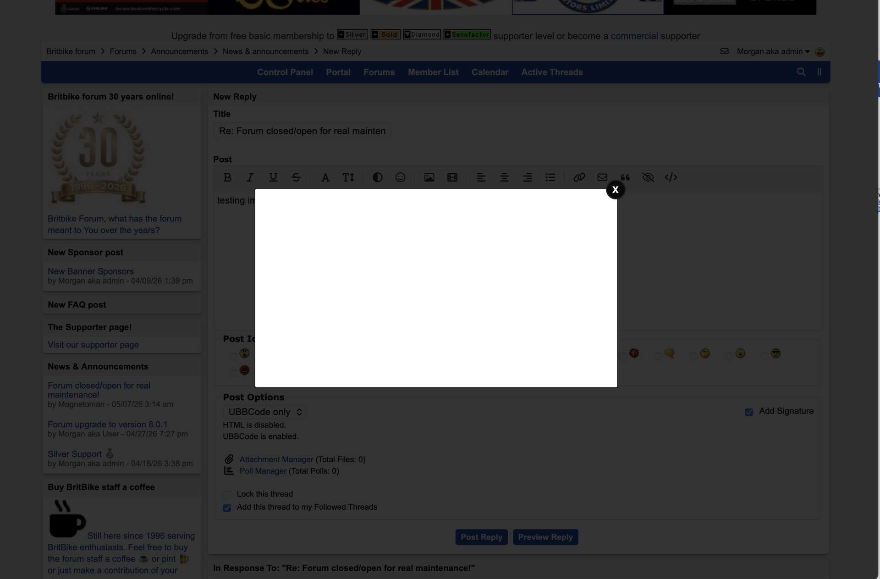Open Control Panel menu item
This screenshot has width=880, height=579.
coord(285,72)
